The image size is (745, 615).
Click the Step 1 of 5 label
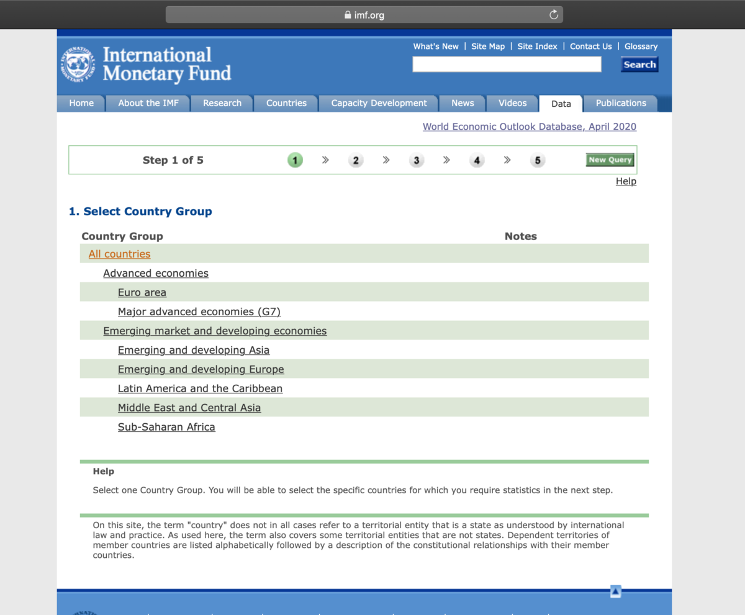[173, 160]
